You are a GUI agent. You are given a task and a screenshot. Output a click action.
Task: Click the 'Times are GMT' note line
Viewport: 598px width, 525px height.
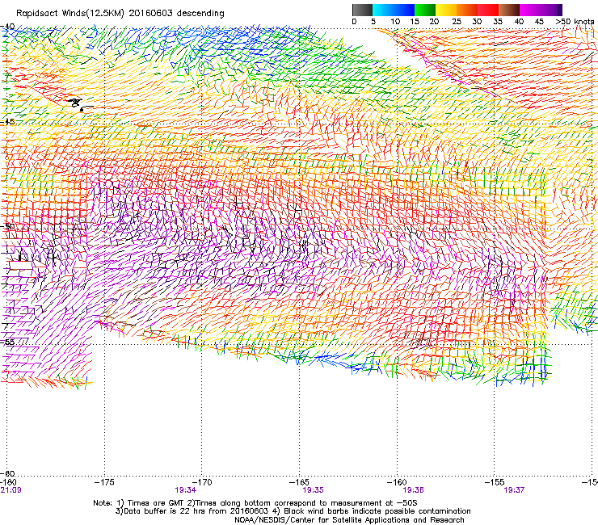(255, 503)
